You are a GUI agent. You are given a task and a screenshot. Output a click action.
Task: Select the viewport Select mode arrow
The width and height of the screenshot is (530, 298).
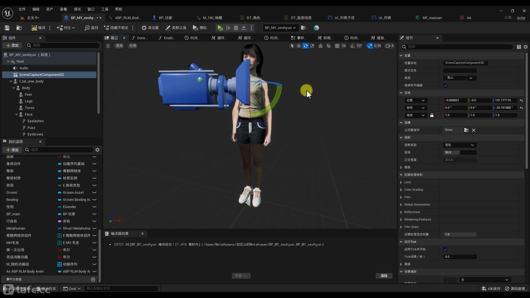pos(292,46)
